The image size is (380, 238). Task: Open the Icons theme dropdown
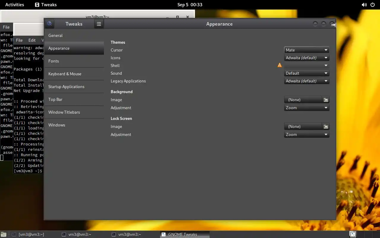(307, 58)
